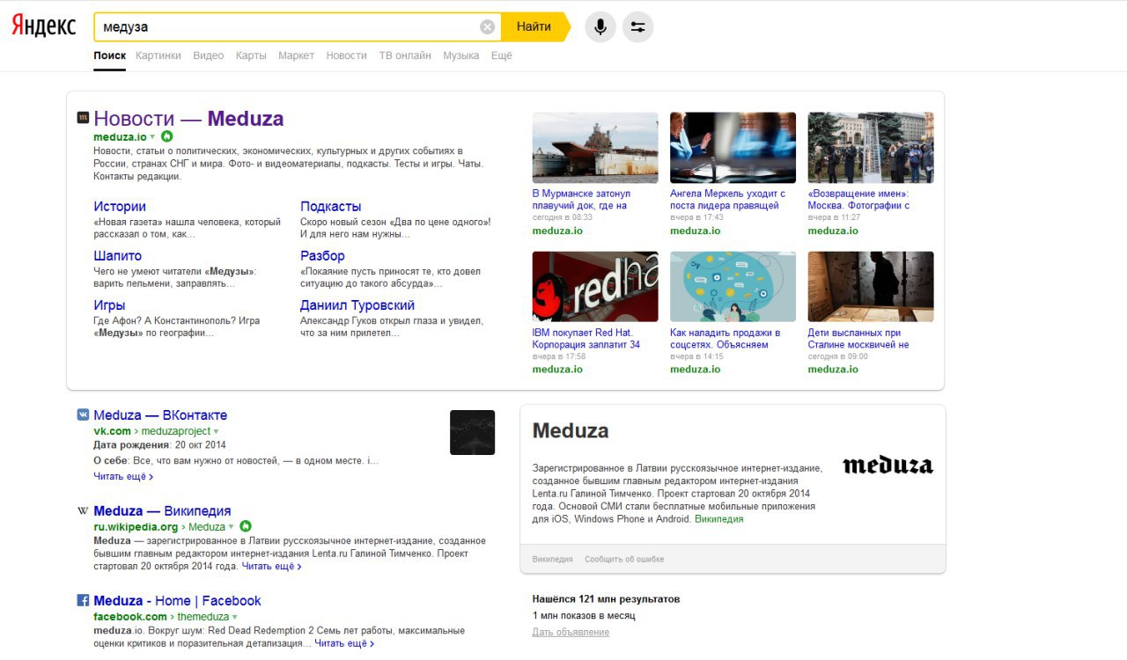
Task: Open the Игры sitelink
Action: click(x=109, y=305)
